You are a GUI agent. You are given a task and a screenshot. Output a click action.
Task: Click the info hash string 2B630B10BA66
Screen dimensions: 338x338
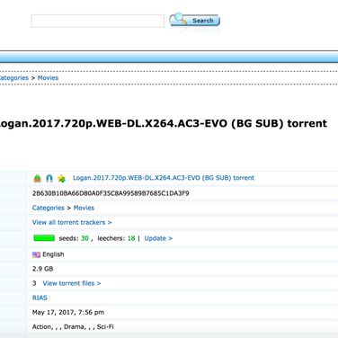[x=111, y=193]
